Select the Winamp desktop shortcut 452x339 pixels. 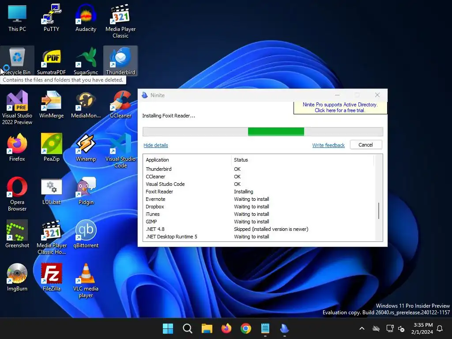[86, 147]
